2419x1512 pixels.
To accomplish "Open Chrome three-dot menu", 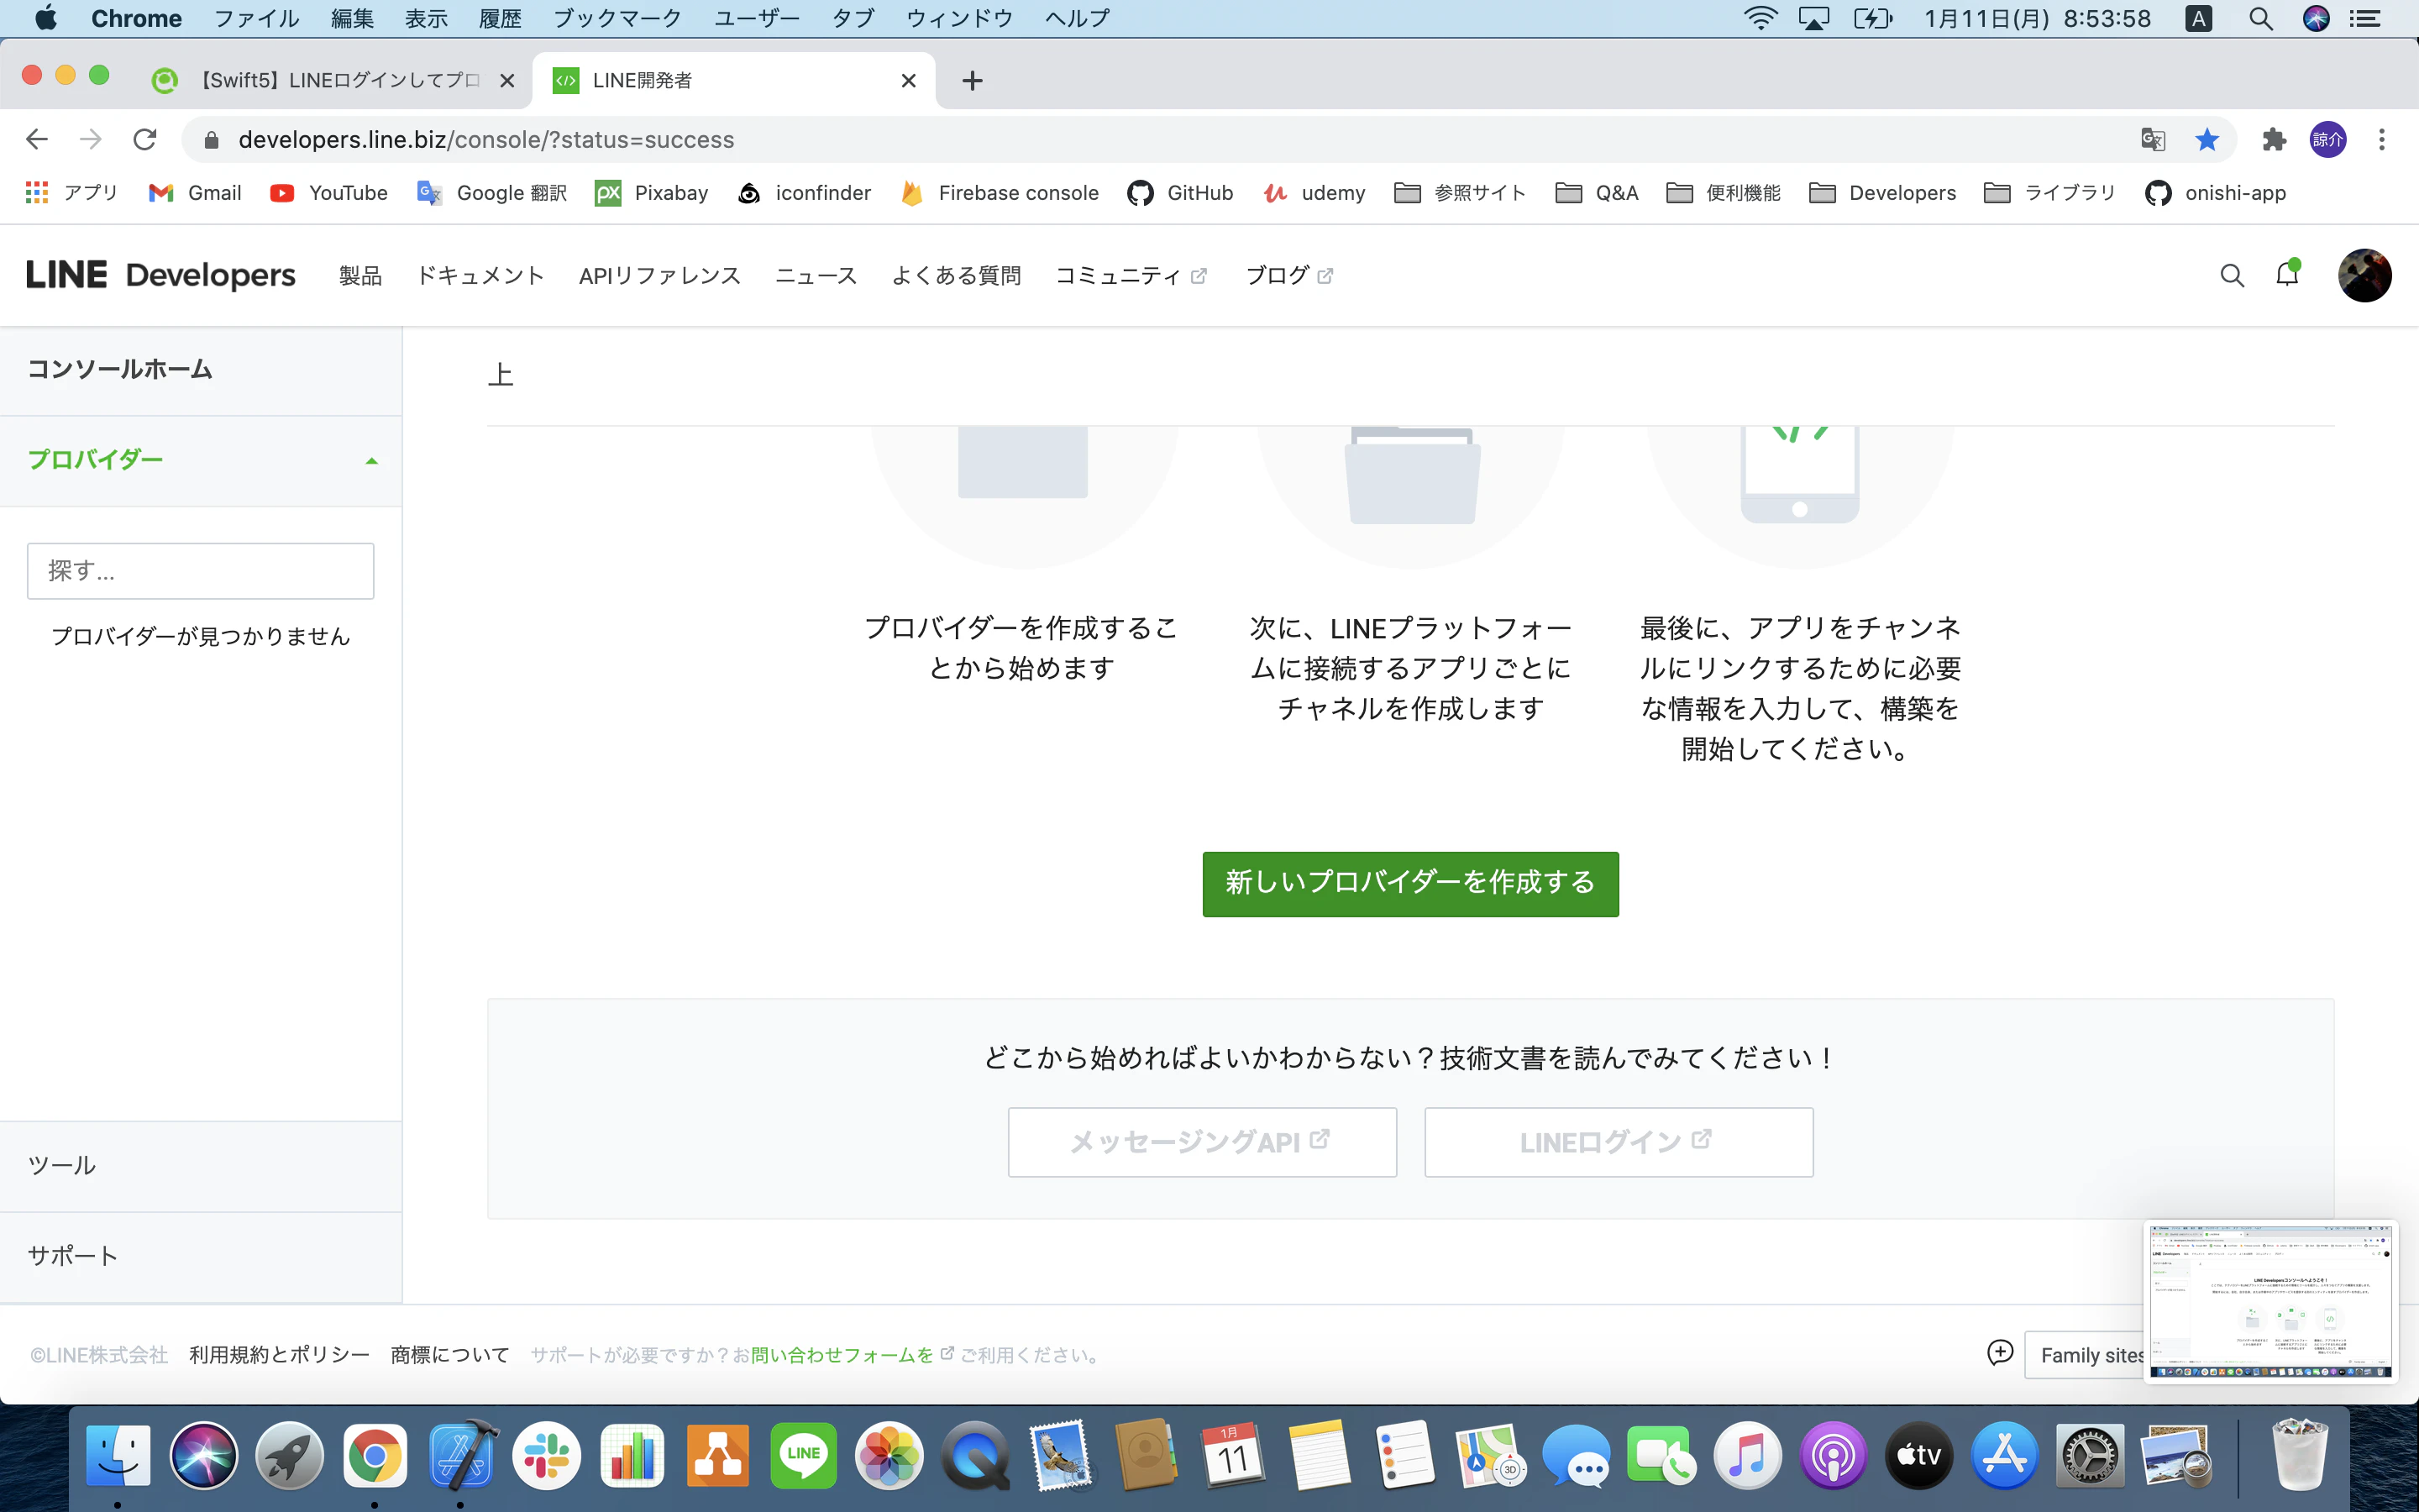I will (2382, 140).
